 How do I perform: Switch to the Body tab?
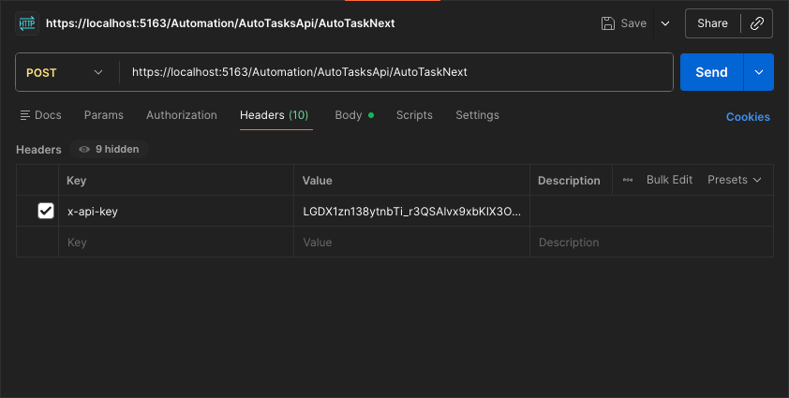coord(354,115)
